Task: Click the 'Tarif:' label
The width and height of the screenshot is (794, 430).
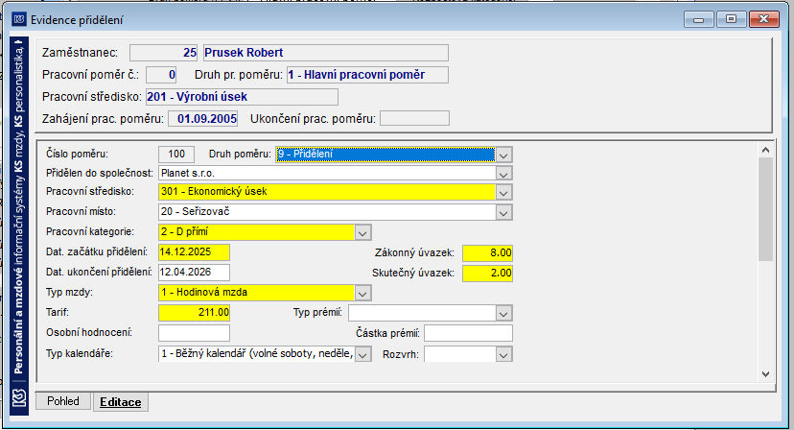Action: (x=58, y=312)
